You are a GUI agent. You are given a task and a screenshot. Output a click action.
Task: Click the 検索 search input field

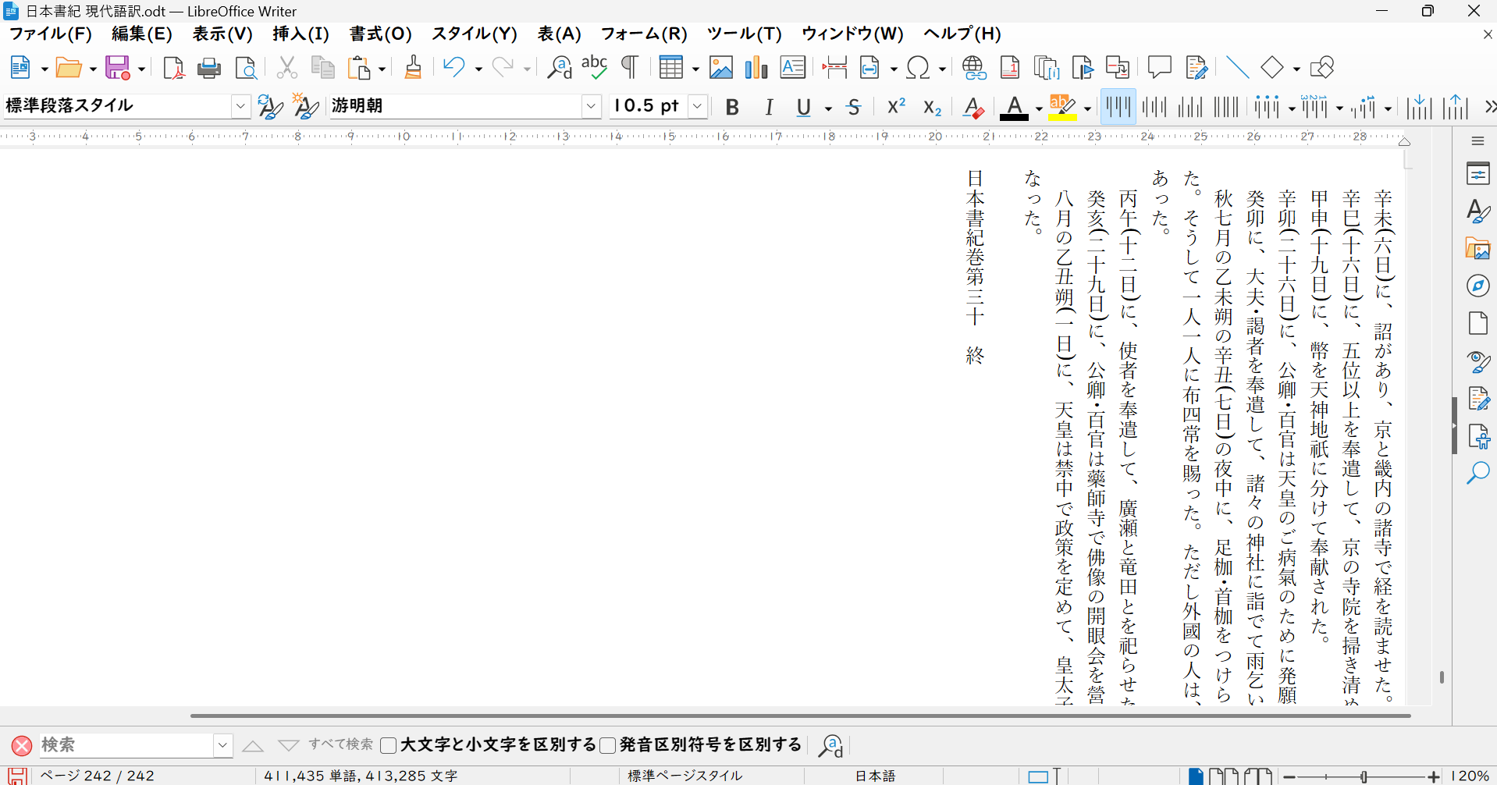125,745
